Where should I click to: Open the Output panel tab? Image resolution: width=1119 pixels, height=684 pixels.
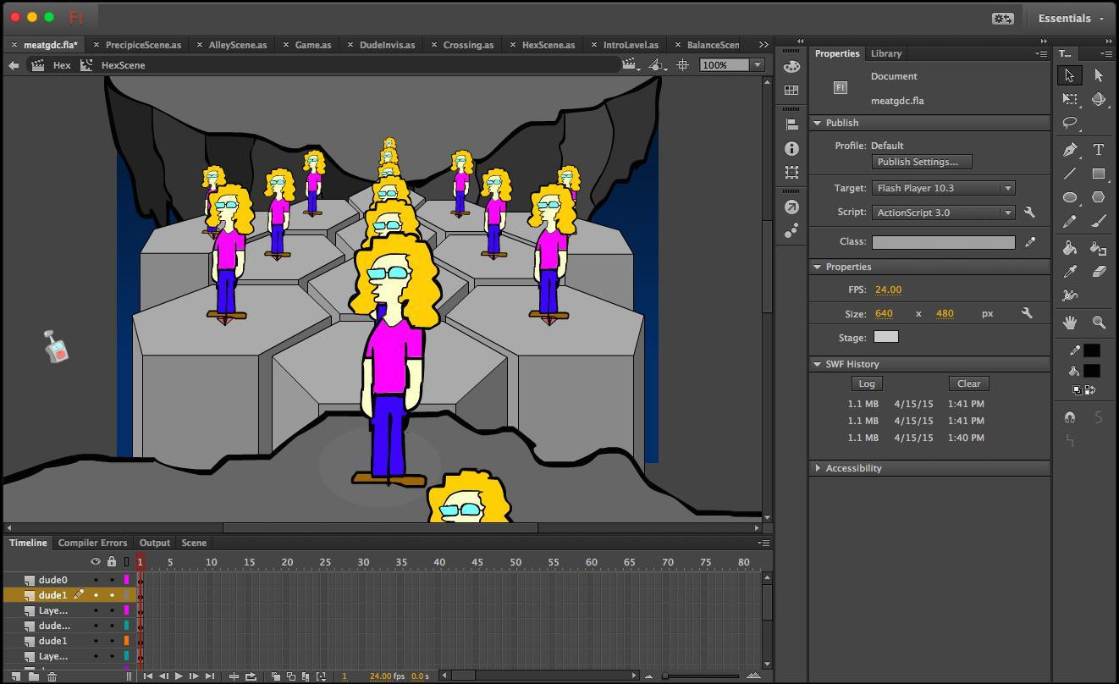click(x=155, y=543)
